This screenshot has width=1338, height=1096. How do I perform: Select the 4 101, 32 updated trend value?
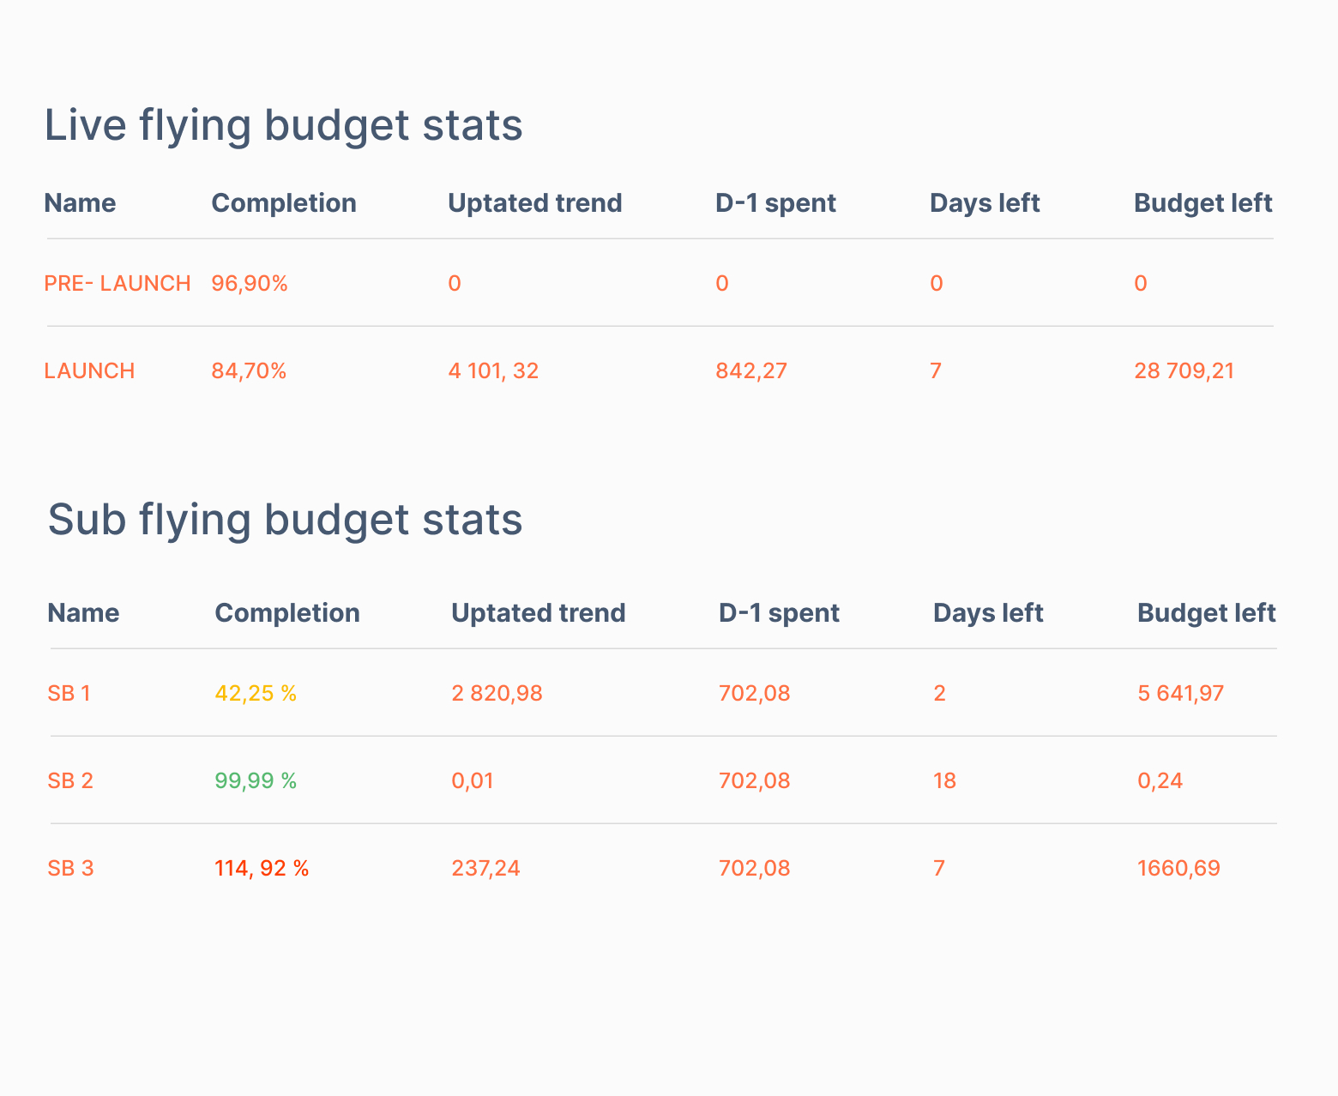point(493,371)
